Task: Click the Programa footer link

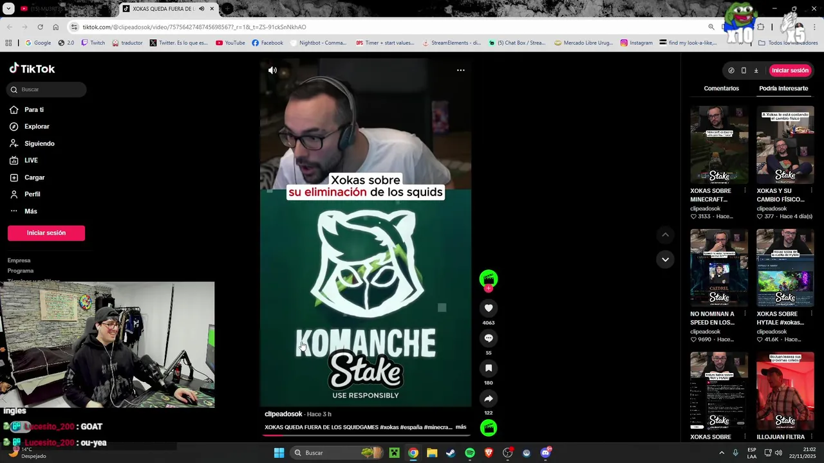Action: (x=21, y=271)
